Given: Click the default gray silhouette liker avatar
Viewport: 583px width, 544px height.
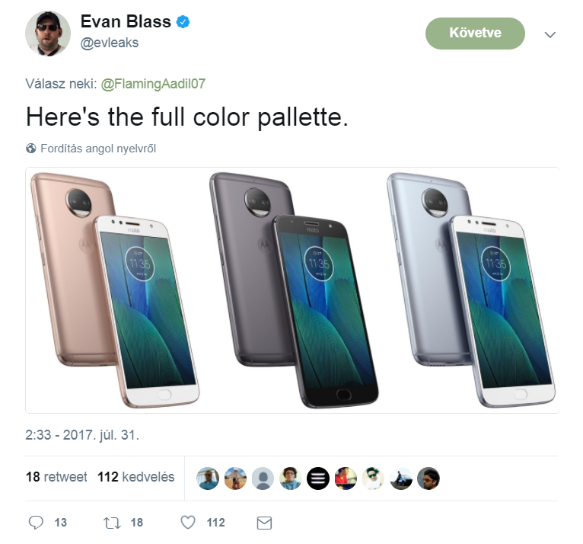Looking at the screenshot, I should 263,478.
